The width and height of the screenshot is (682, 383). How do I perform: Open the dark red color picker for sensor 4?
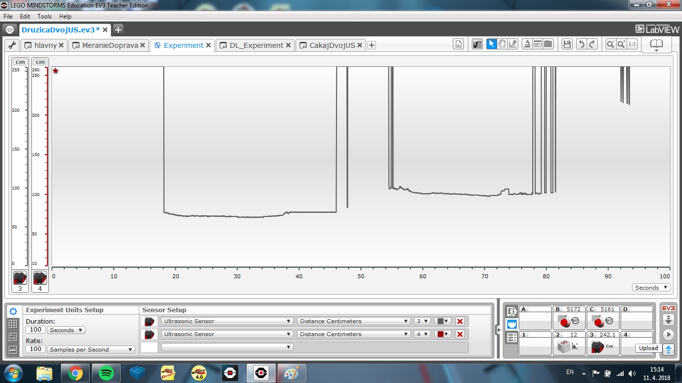[443, 334]
